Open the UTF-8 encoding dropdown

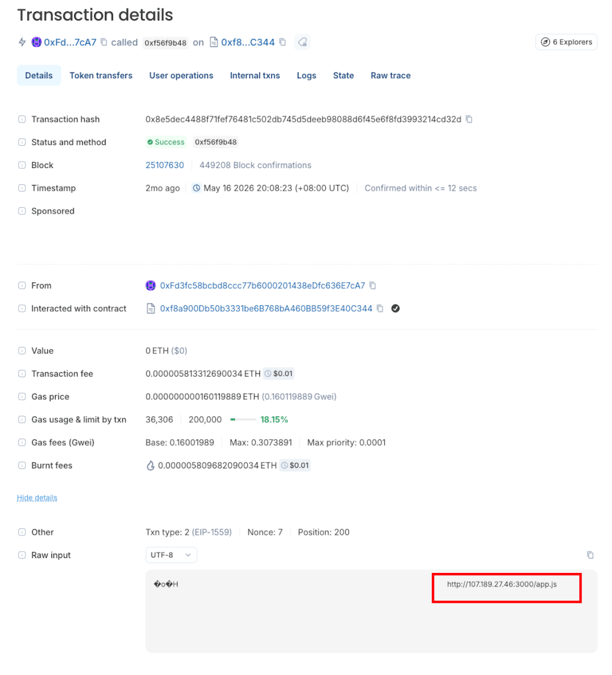pos(171,555)
